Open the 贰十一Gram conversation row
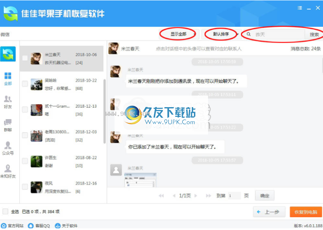Image resolution: width=323 pixels, height=230 pixels. [62, 110]
